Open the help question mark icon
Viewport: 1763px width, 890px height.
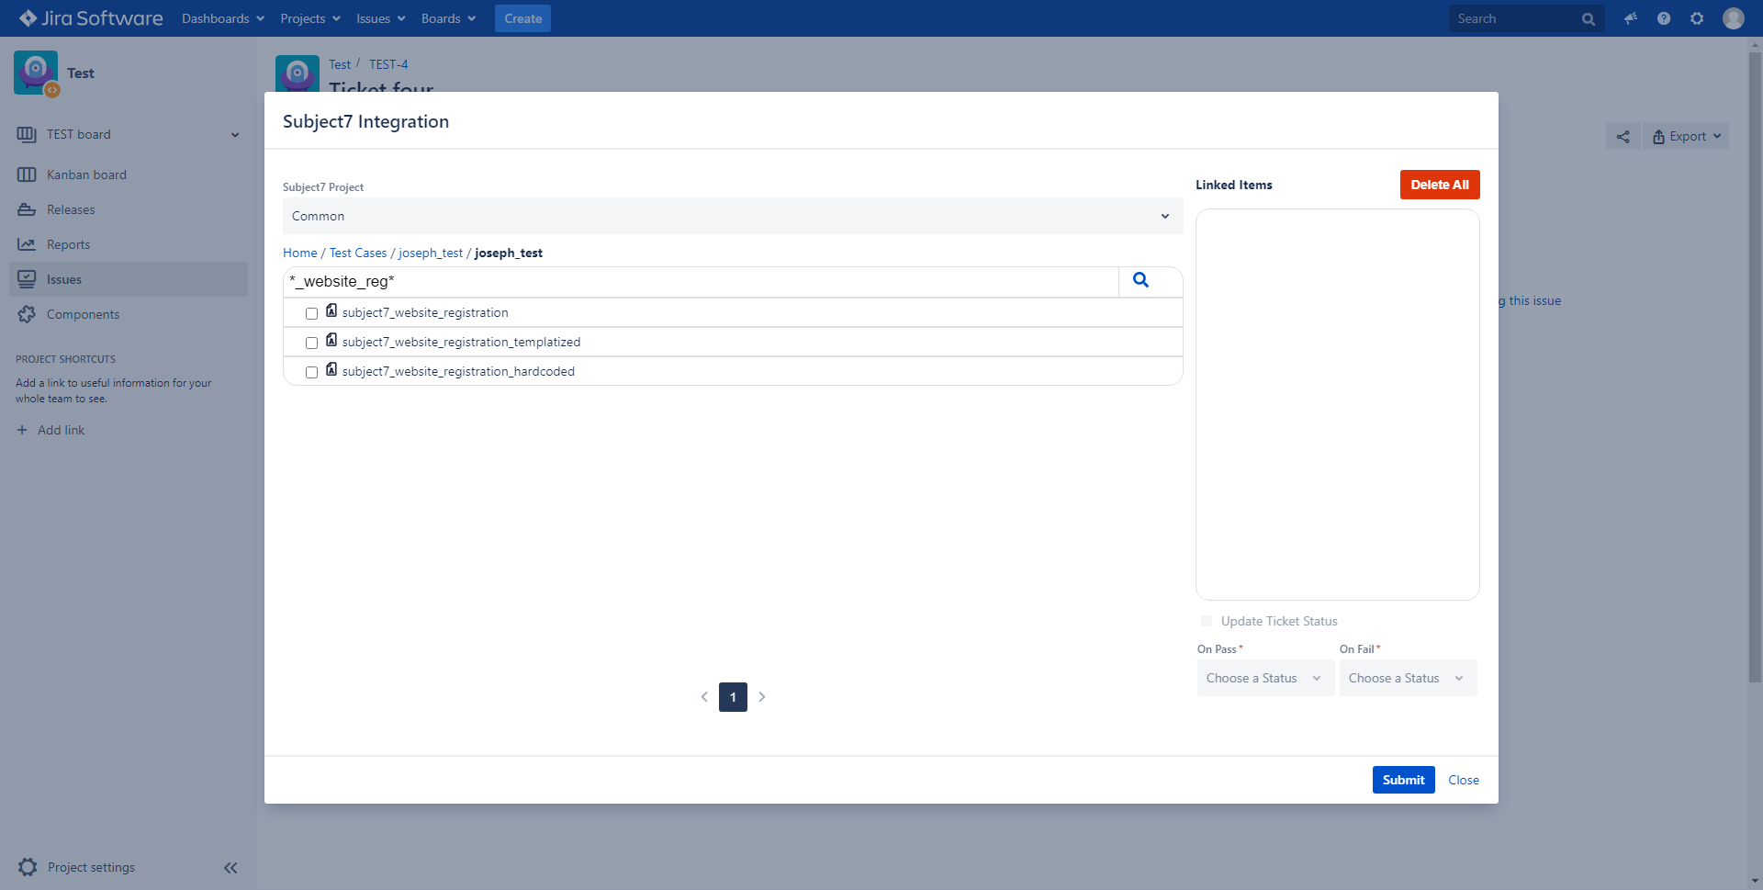[1664, 18]
